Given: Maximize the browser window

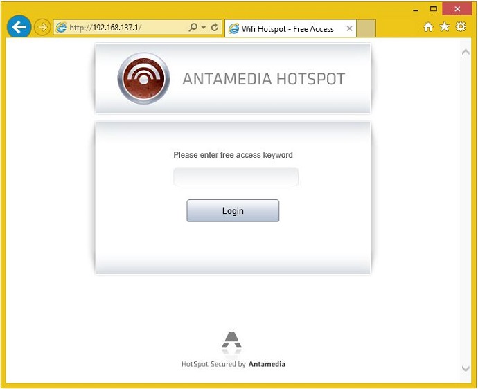Looking at the screenshot, I should coord(434,9).
